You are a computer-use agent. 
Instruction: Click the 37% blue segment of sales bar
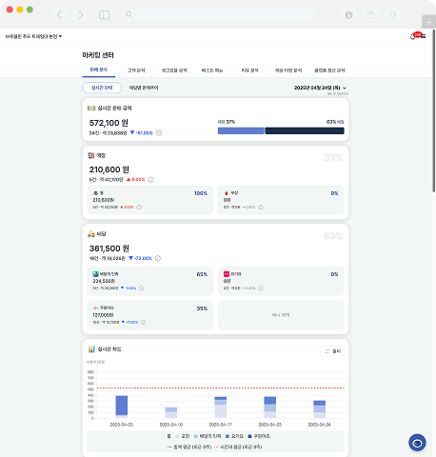pos(241,130)
